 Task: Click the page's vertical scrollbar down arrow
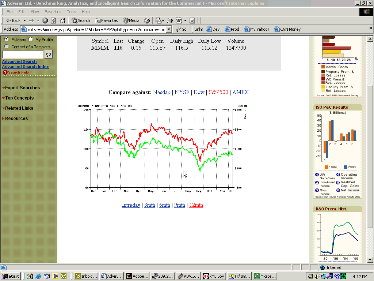point(370,259)
